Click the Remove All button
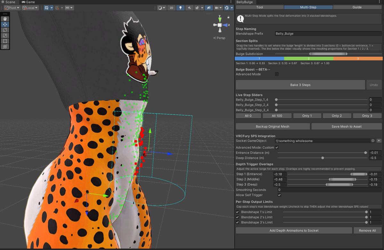Image resolution: width=384 pixels, height=250 pixels. click(368, 230)
